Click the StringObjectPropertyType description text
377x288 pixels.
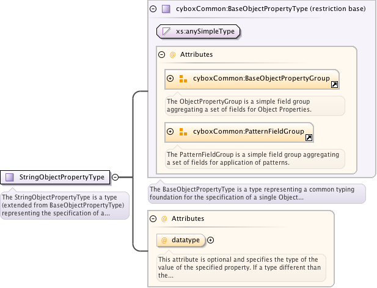click(64, 205)
